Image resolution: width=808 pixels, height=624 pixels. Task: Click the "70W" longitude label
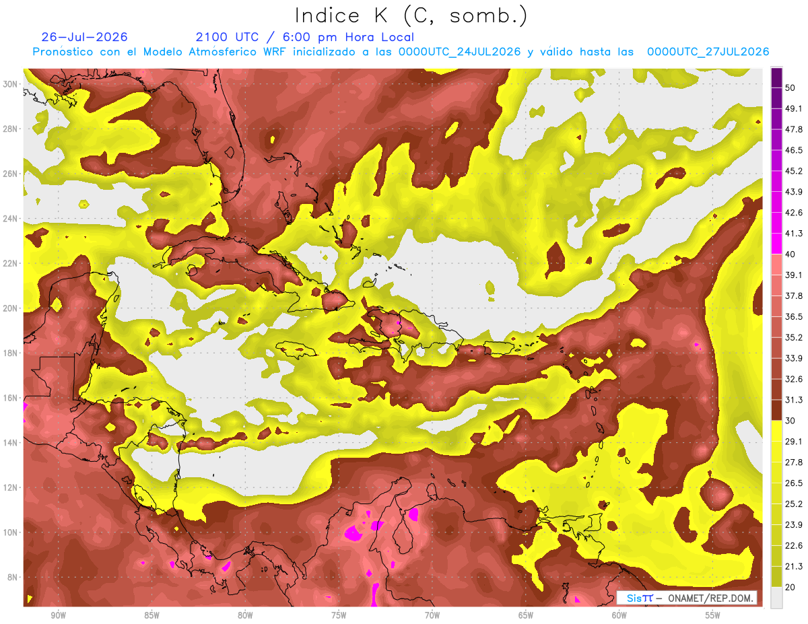click(x=432, y=616)
